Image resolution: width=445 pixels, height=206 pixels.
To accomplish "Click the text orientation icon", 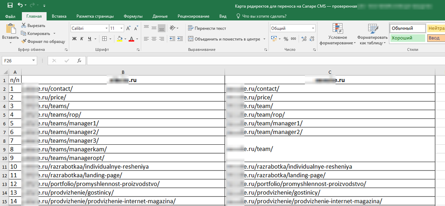I will point(173,28).
